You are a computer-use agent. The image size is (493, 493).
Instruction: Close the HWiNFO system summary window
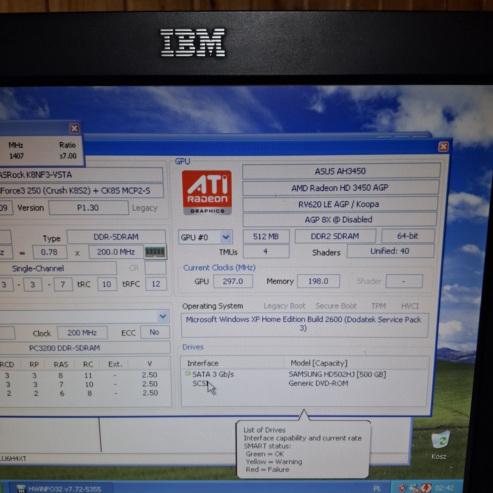444,147
